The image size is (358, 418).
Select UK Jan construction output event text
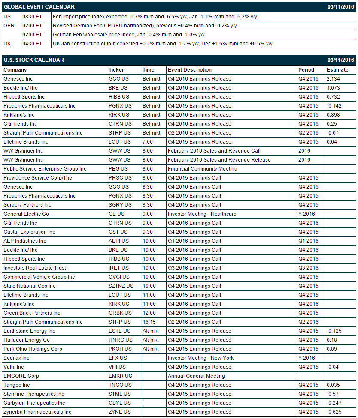(x=164, y=44)
